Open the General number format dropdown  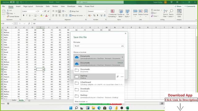coord(105,11)
